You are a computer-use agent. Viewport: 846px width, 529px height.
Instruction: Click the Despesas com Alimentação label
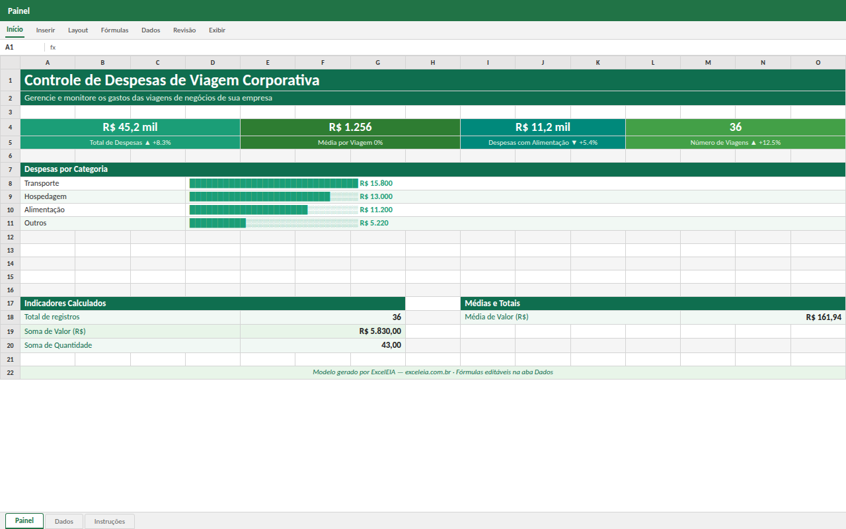click(x=543, y=142)
